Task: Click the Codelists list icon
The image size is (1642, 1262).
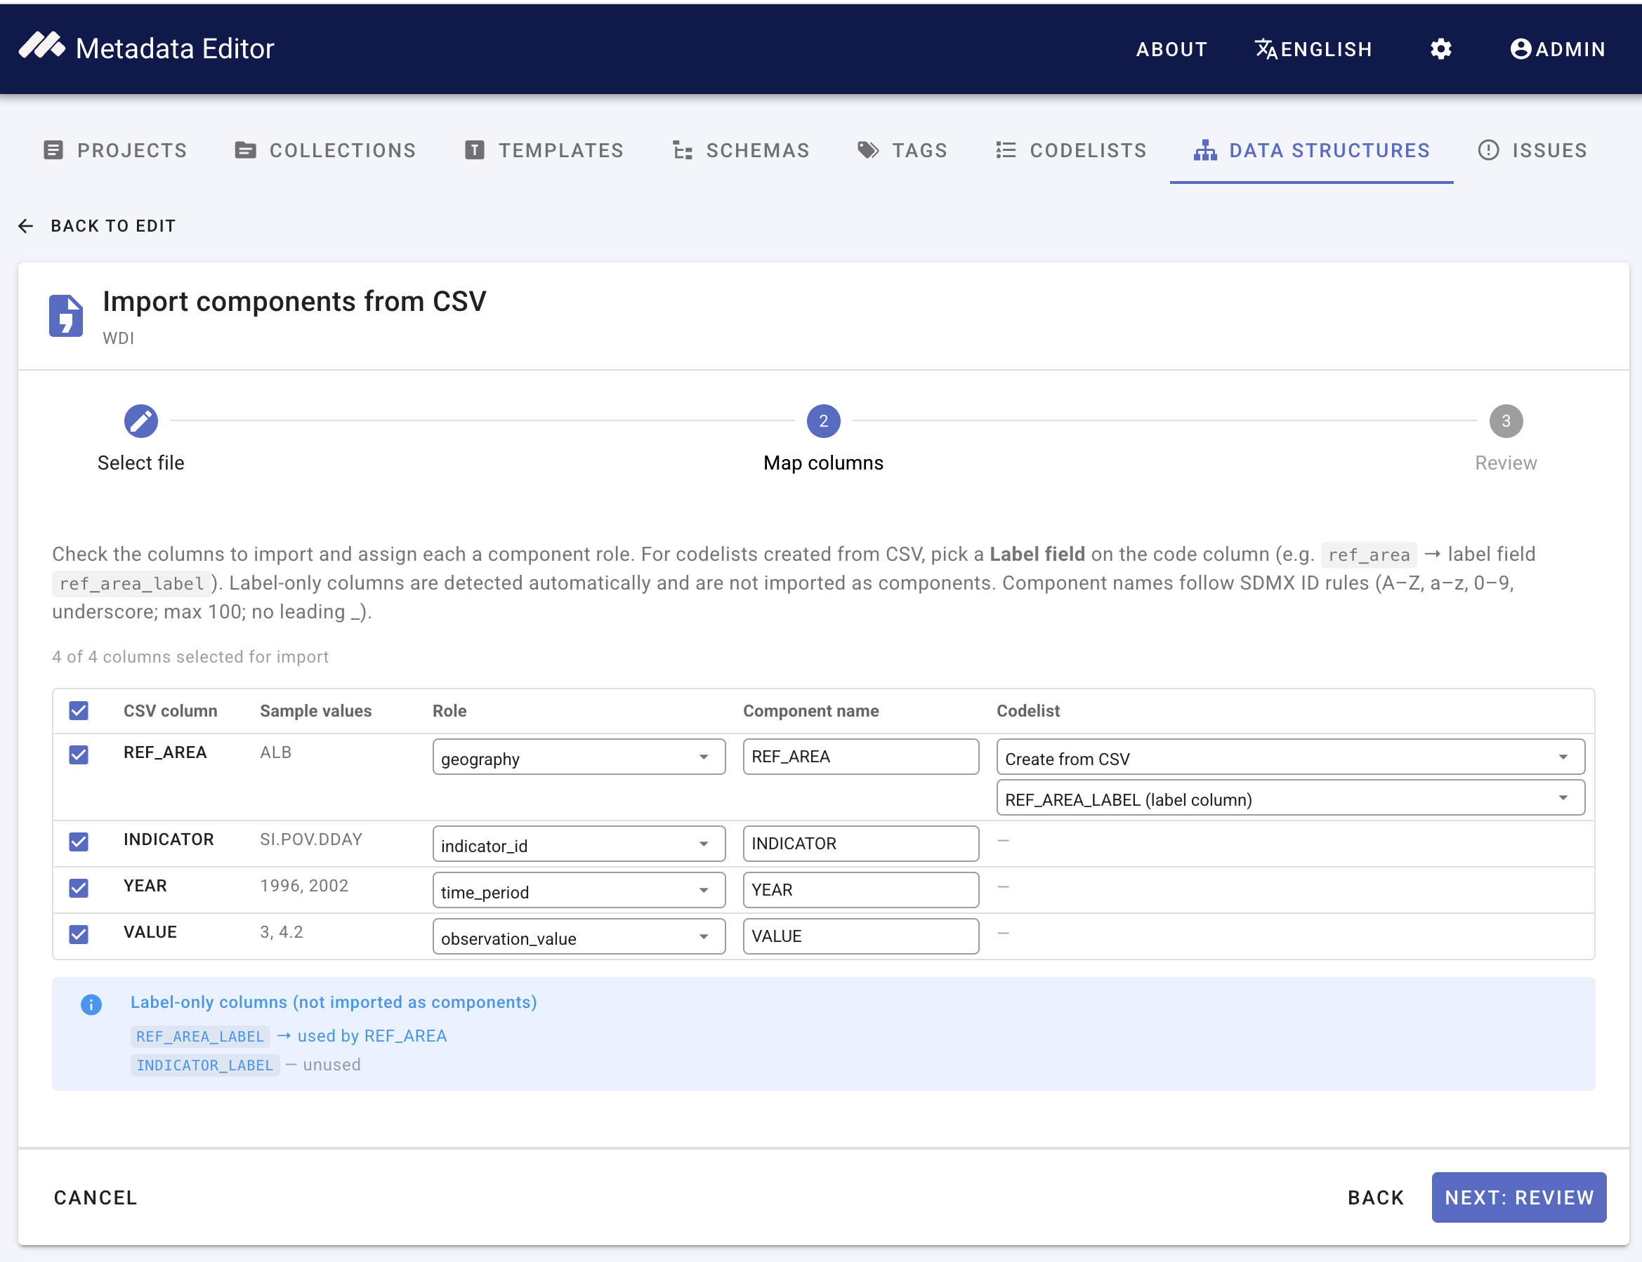Action: 1006,150
